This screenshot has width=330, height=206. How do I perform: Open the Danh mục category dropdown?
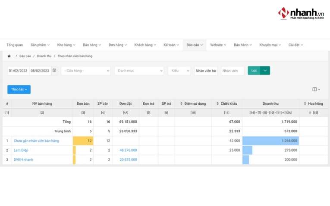pos(139,71)
